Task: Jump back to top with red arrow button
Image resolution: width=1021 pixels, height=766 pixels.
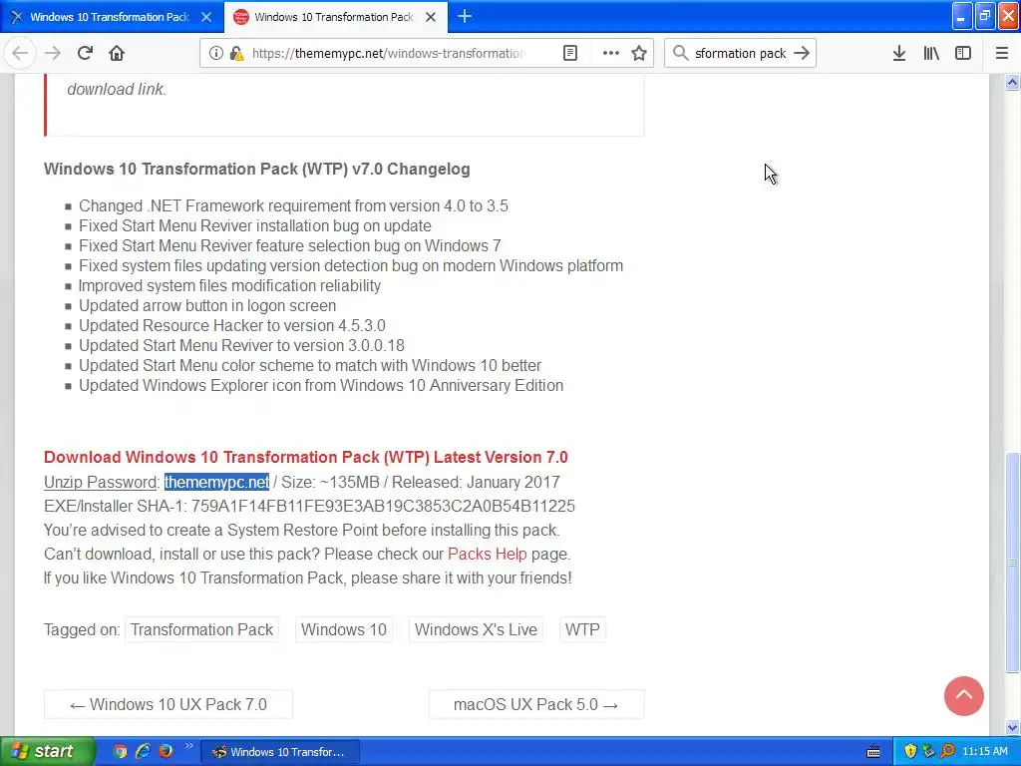Action: pyautogui.click(x=964, y=695)
